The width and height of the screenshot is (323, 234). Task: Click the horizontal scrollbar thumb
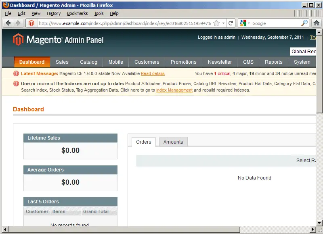(124, 229)
